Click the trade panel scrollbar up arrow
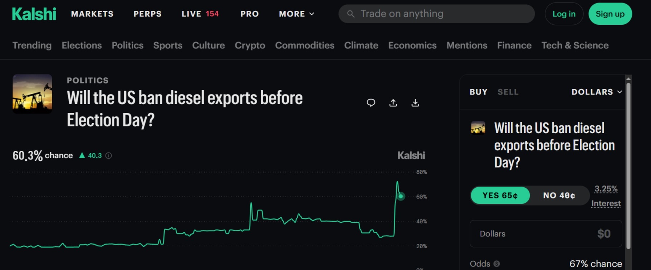The width and height of the screenshot is (651, 270). [x=628, y=78]
